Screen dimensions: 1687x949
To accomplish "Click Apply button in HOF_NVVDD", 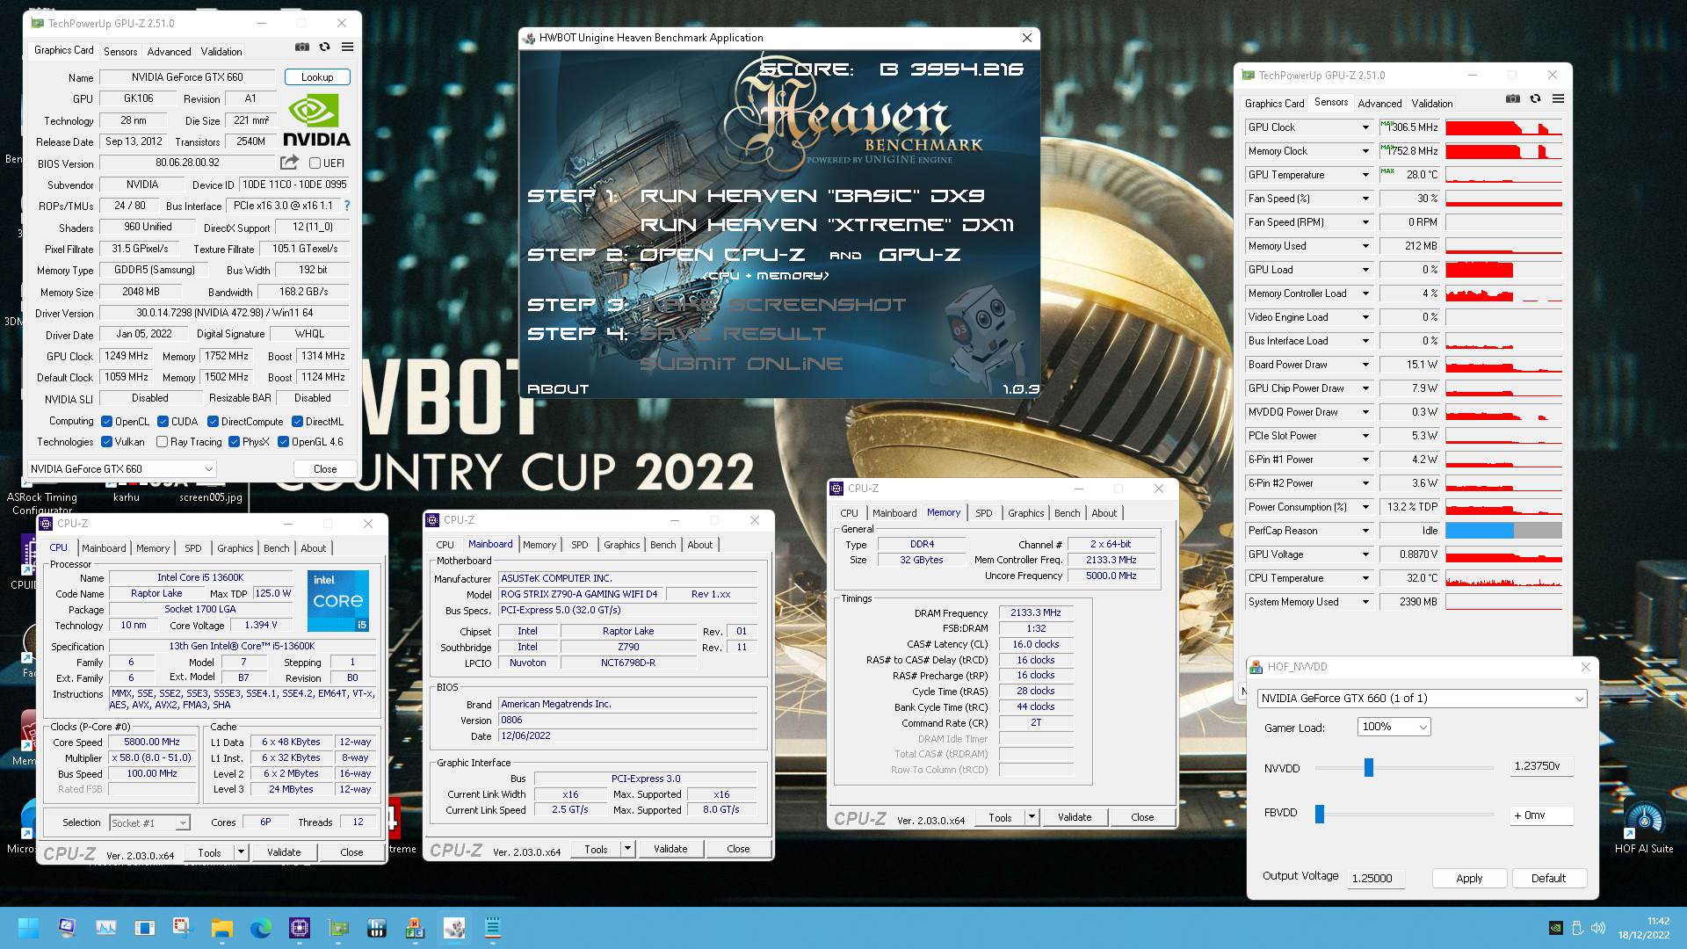I will click(x=1469, y=878).
